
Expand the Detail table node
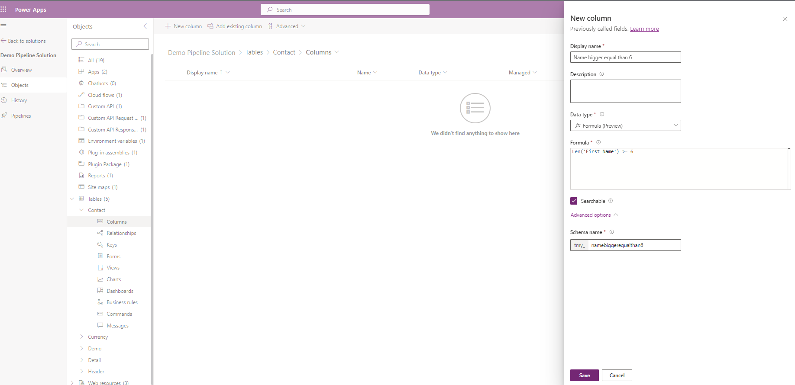81,360
